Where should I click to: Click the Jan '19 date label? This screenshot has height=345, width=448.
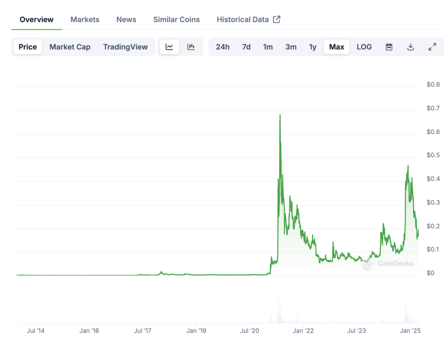196,331
